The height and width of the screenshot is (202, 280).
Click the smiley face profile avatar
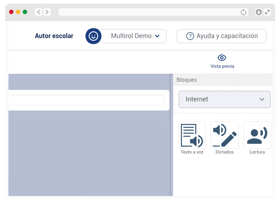(93, 36)
